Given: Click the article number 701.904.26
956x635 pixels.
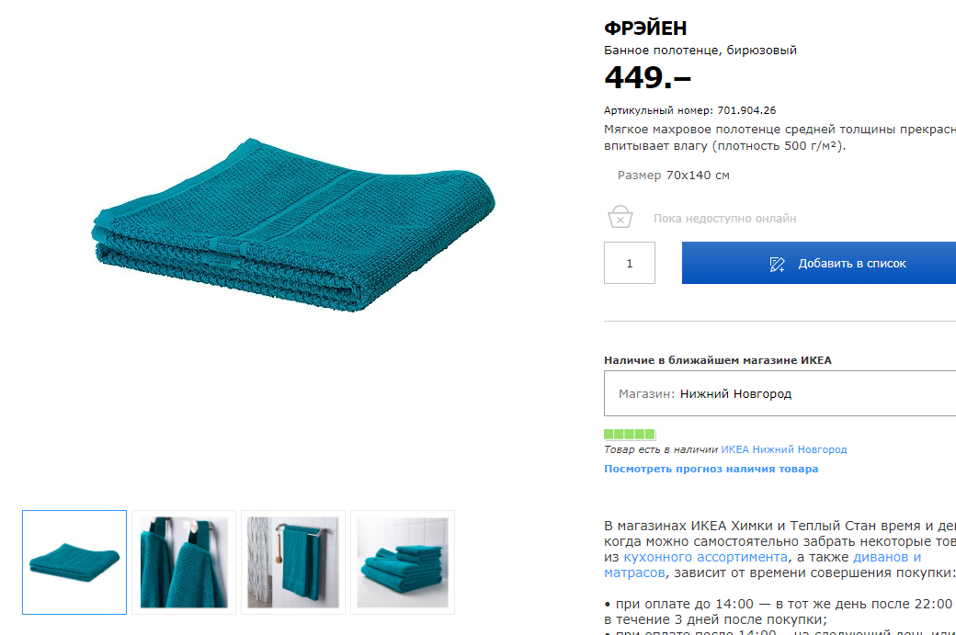Looking at the screenshot, I should point(746,110).
